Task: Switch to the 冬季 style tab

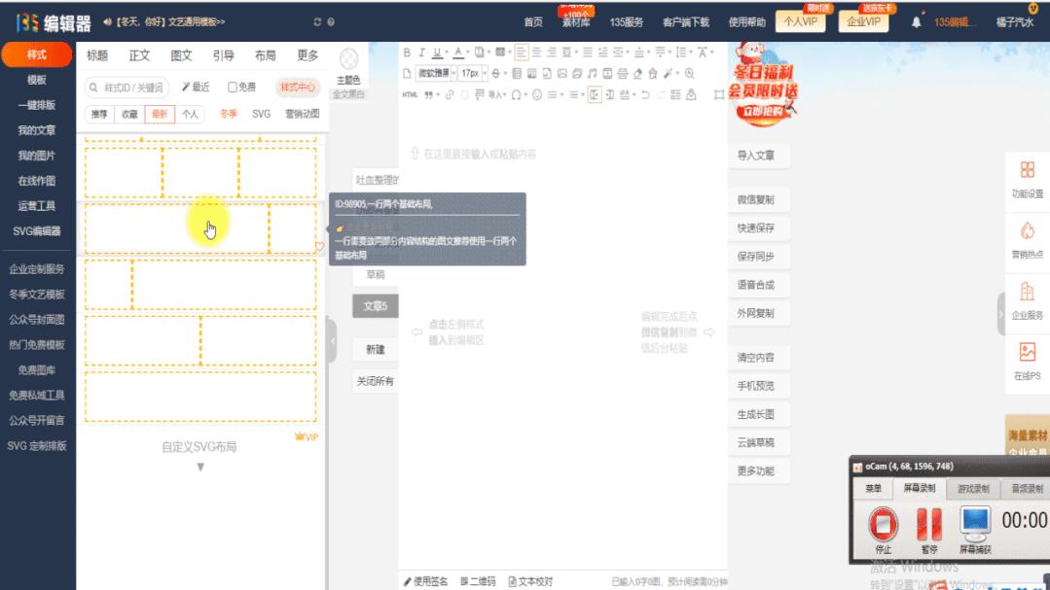Action: tap(229, 113)
